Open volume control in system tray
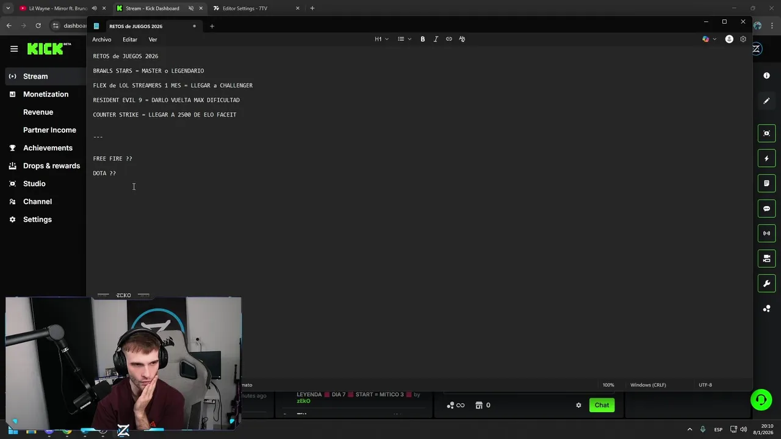Image resolution: width=781 pixels, height=439 pixels. tap(743, 429)
